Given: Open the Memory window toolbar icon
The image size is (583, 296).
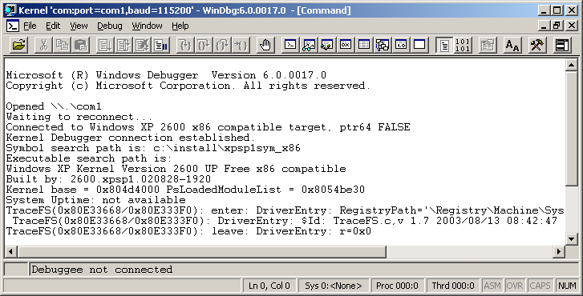Looking at the screenshot, I should (x=364, y=45).
